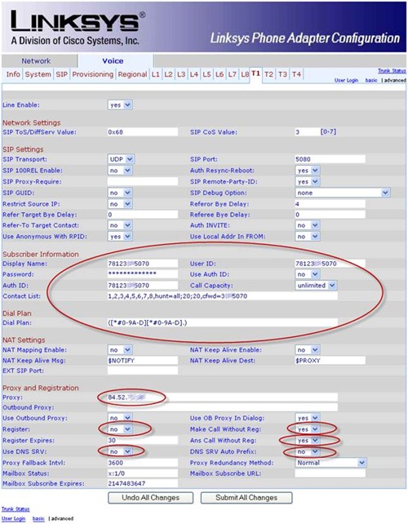This screenshot has height=524, width=408.
Task: Click the SIP Proxy-Require field
Action: tap(143, 181)
